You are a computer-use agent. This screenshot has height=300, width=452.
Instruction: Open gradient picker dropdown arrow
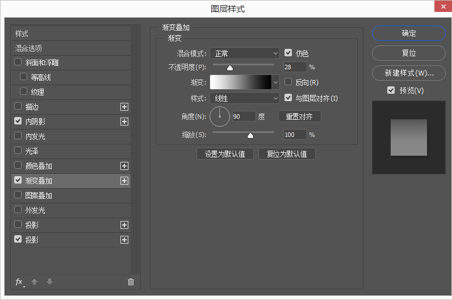tap(275, 82)
